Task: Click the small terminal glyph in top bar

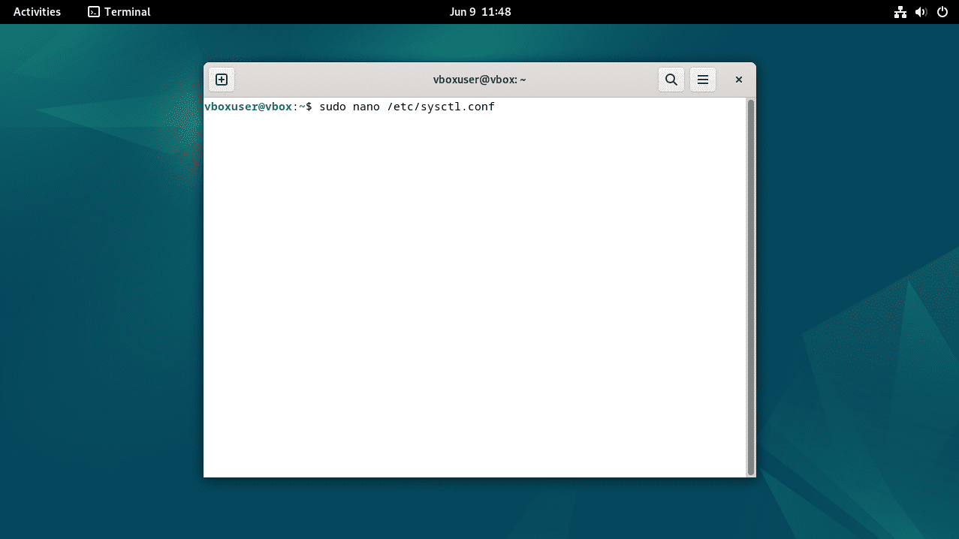Action: [93, 11]
